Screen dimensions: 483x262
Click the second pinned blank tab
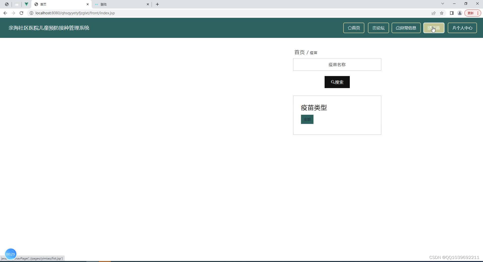coord(17,4)
